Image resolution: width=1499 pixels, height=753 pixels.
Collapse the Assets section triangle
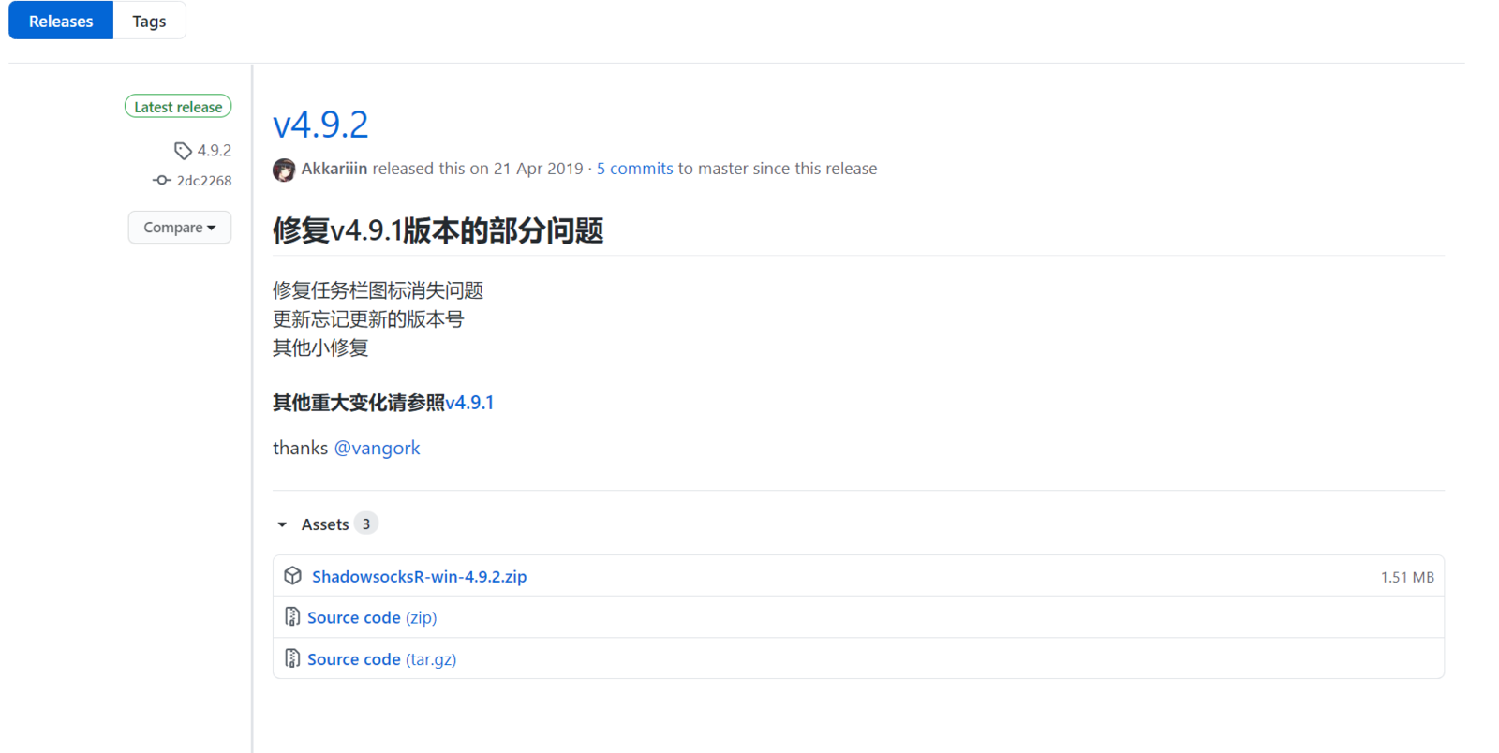282,524
